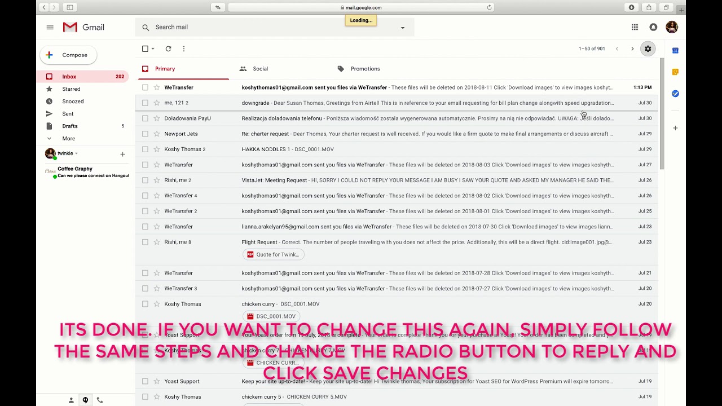Open the HAKKA NODDLES 1 email
722x406 pixels.
[x=397, y=149]
